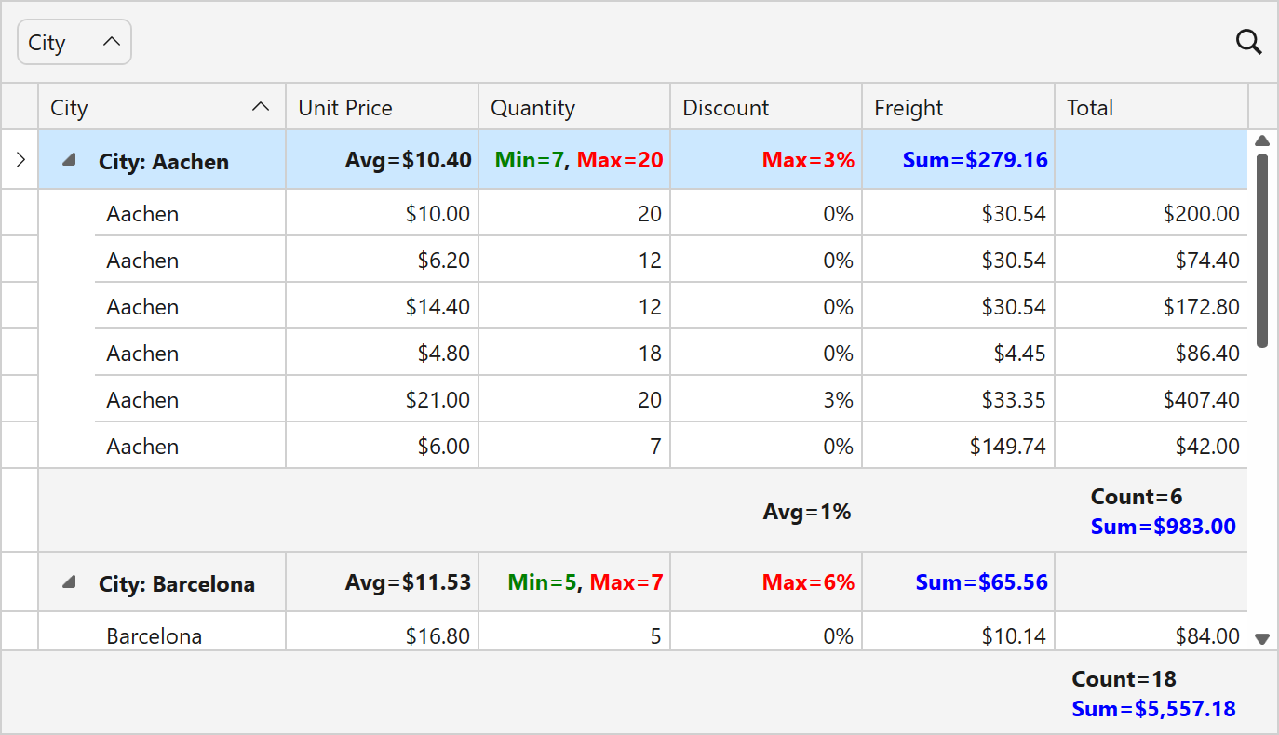Image resolution: width=1279 pixels, height=735 pixels.
Task: Select the $42.00 total cell
Action: [x=1151, y=446]
